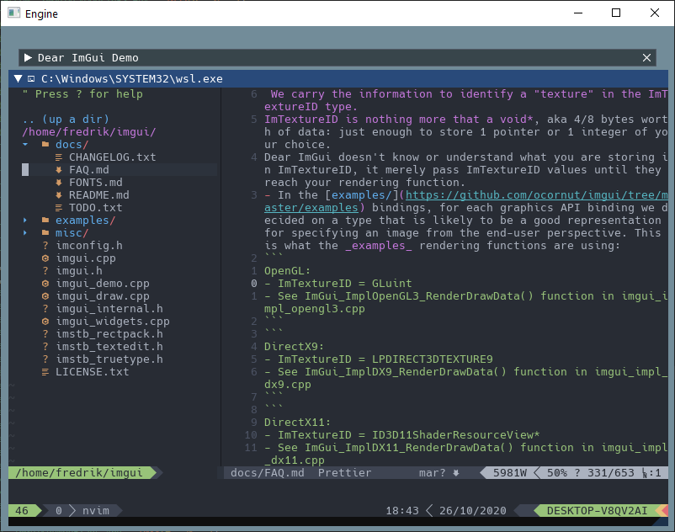Open imstb_textedit.h in the file tree
Screen dimensions: 675x532
click(x=109, y=347)
